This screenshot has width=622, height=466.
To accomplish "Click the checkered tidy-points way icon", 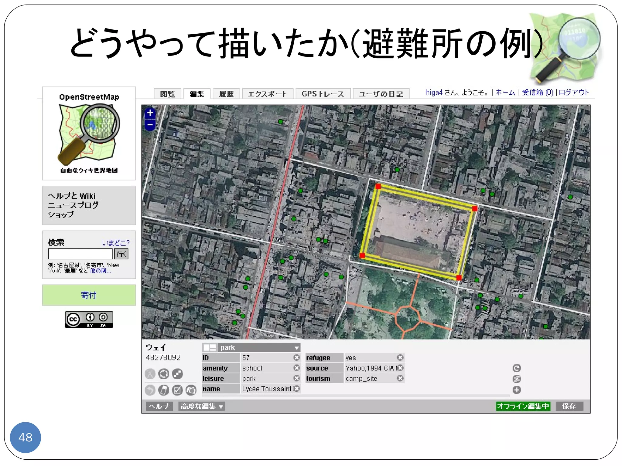I will coord(177,374).
